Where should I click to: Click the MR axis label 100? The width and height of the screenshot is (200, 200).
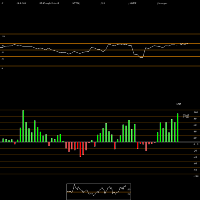tap(196, 112)
